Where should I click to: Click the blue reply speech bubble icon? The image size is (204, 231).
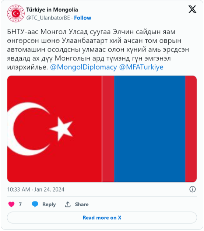35,204
